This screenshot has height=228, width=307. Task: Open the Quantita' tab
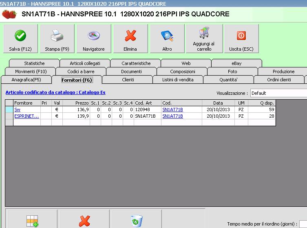[x=228, y=80]
